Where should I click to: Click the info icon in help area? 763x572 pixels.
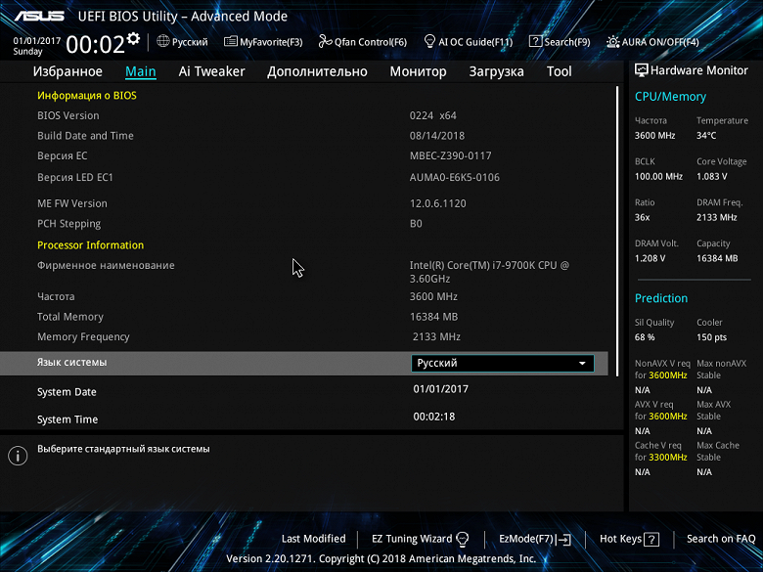[x=18, y=456]
